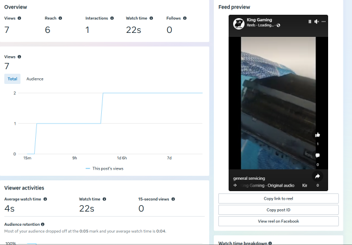Click info icon beside Follows metric

coord(185,18)
